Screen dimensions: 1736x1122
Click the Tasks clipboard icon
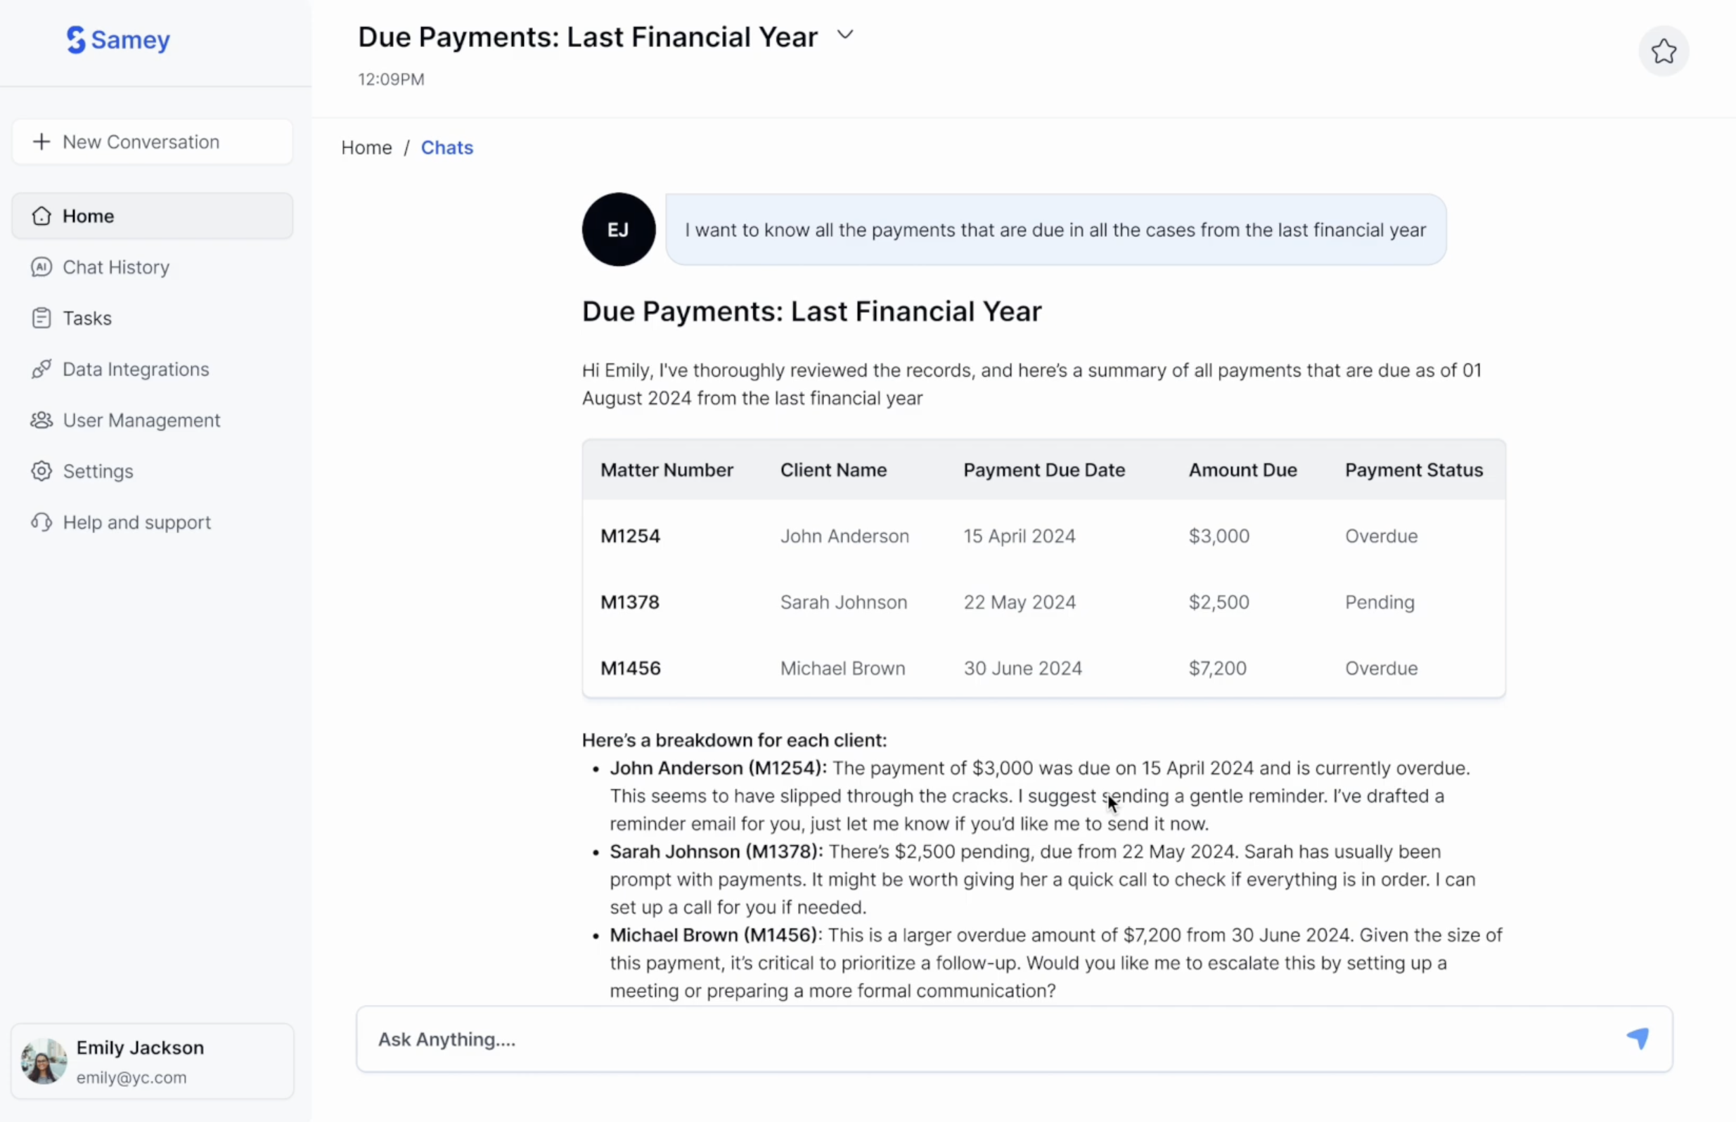41,318
